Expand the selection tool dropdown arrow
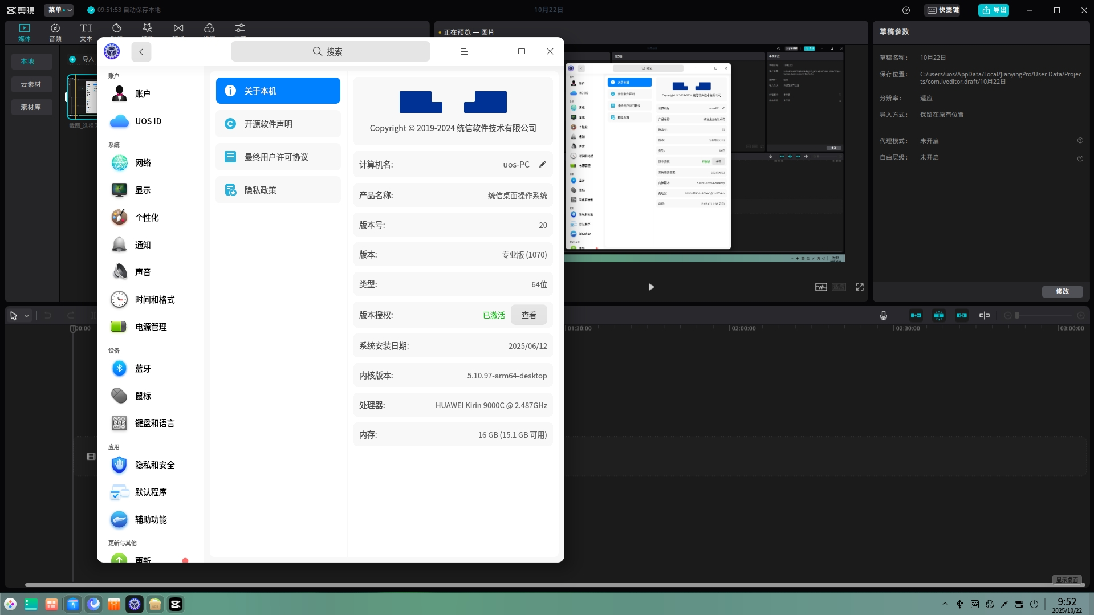This screenshot has height=615, width=1094. coord(26,316)
